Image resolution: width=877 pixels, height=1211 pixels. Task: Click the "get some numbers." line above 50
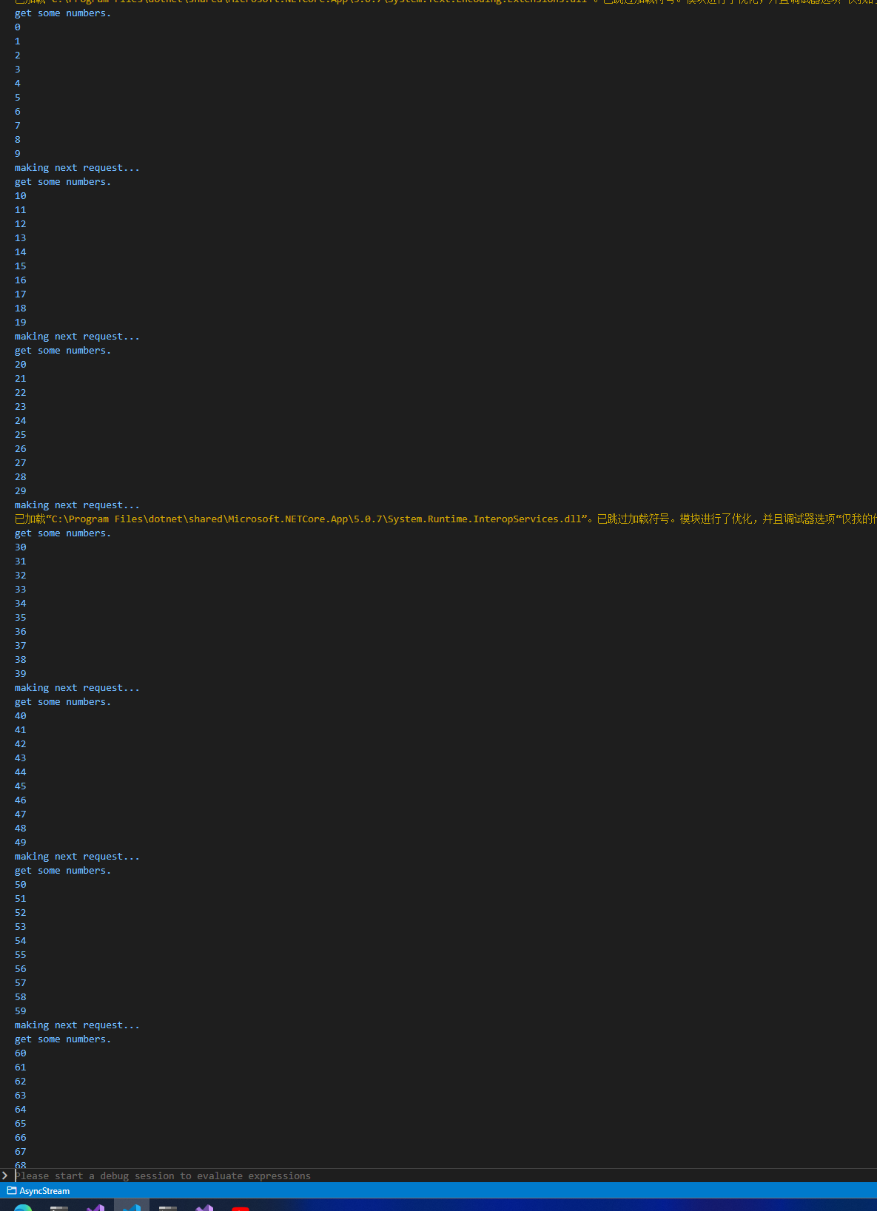(x=63, y=871)
